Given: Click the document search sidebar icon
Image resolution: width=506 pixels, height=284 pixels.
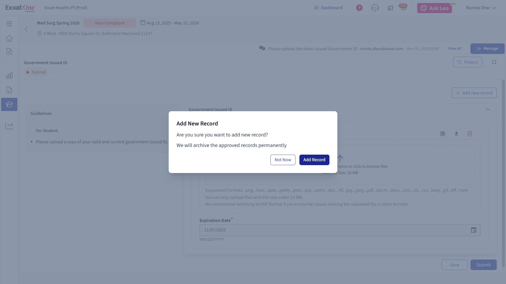Looking at the screenshot, I should point(9,52).
